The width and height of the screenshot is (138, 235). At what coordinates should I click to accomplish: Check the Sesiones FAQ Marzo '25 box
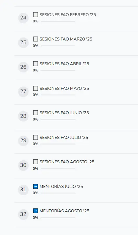(x=35, y=39)
